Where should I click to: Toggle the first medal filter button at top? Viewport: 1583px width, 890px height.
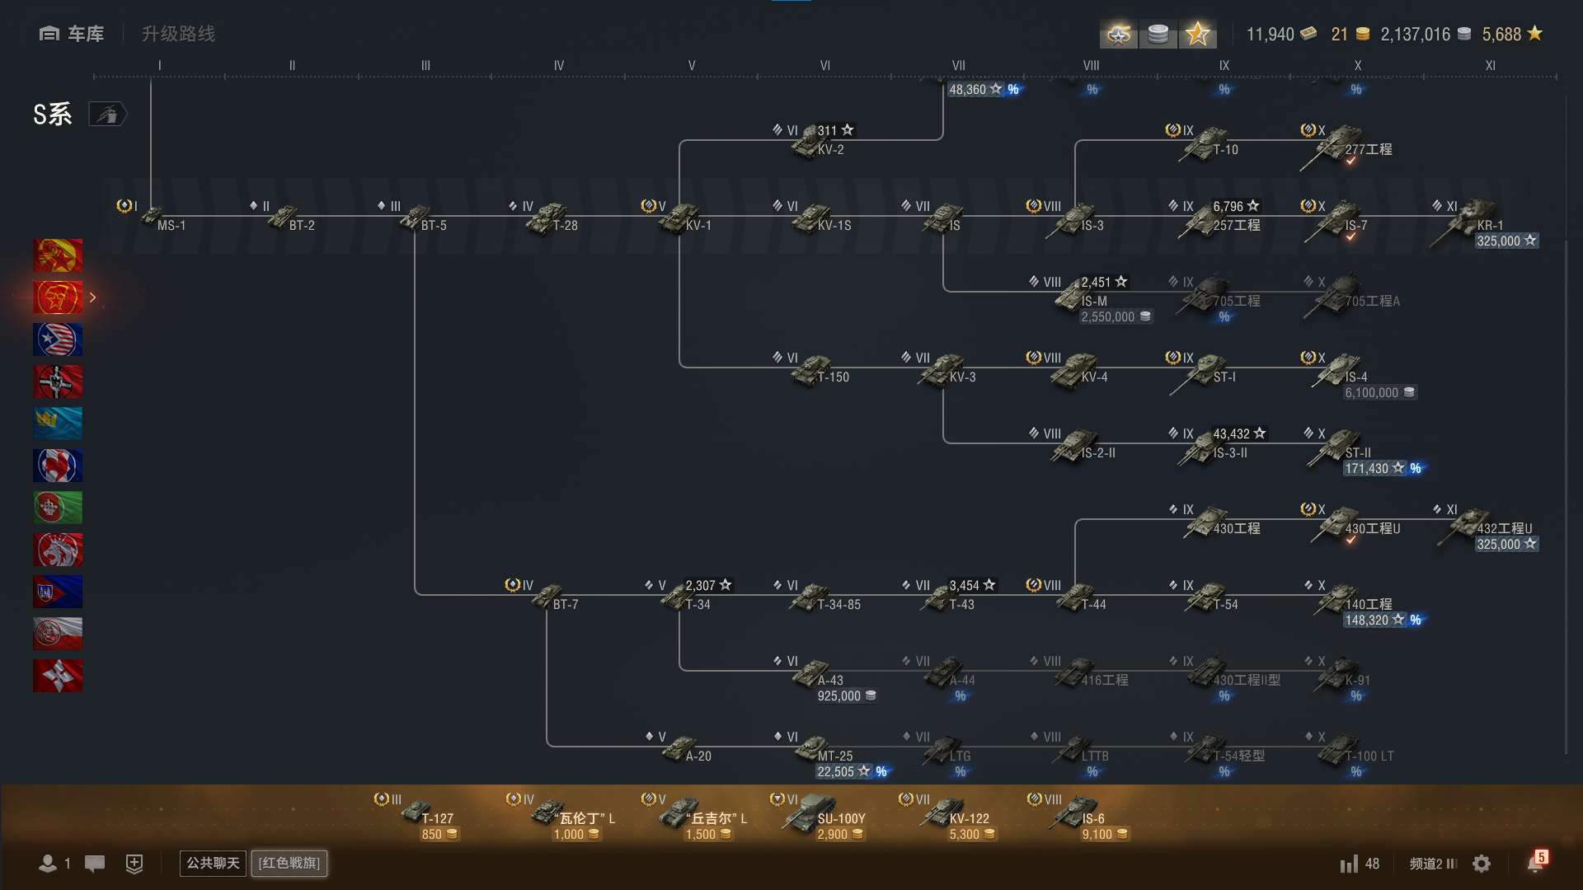coord(1119,35)
